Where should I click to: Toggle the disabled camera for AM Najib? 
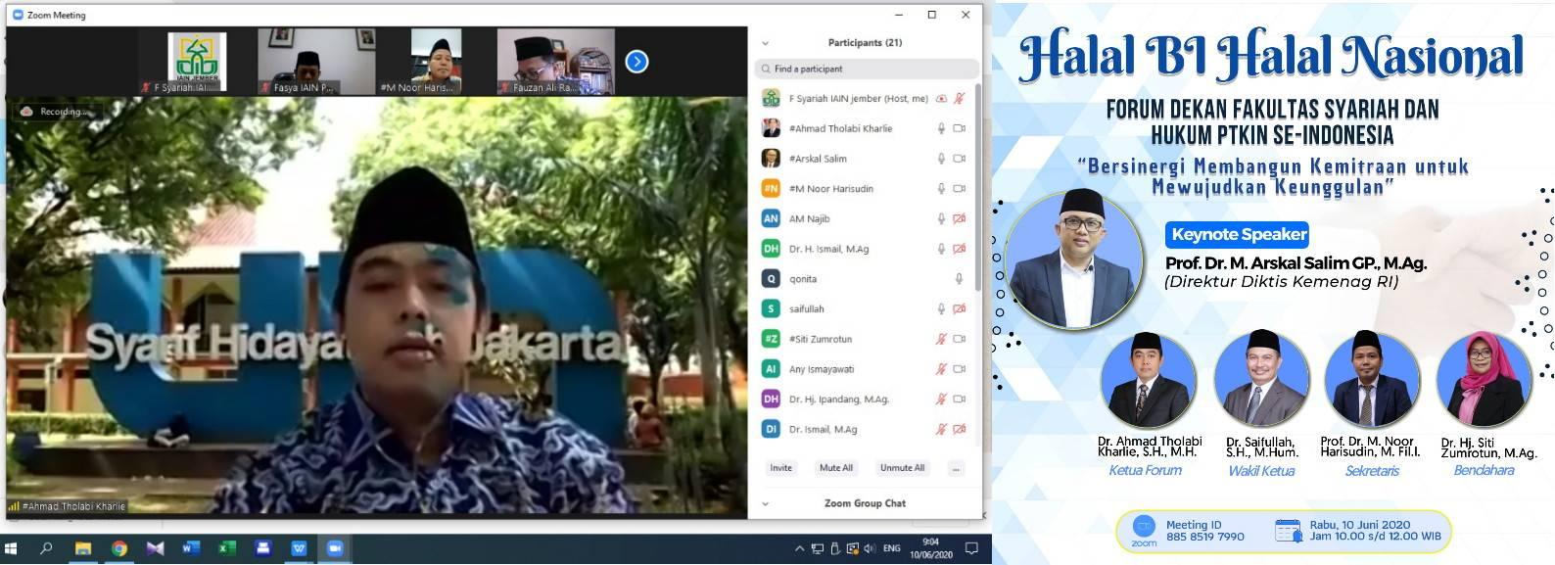coord(960,219)
